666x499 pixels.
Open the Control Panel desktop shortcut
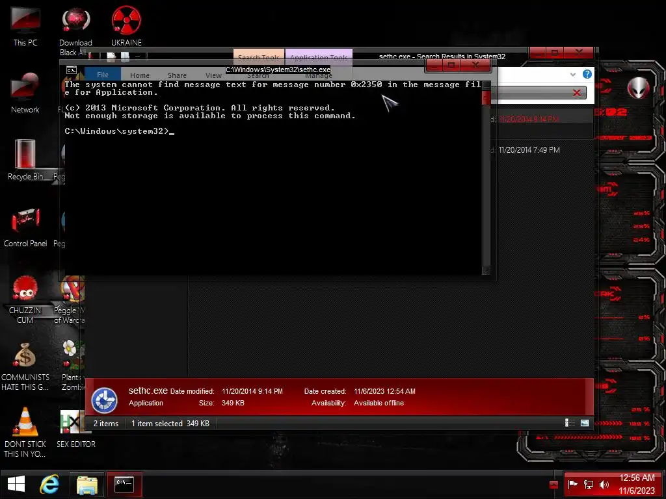tap(25, 227)
